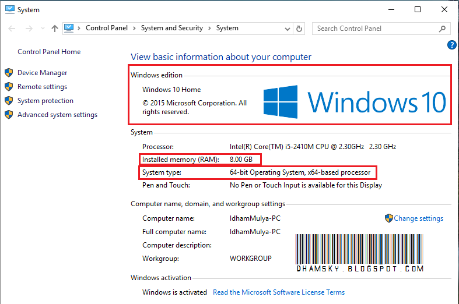Open Control Panel Home
Screen dimensions: 459x304
[x=49, y=52]
